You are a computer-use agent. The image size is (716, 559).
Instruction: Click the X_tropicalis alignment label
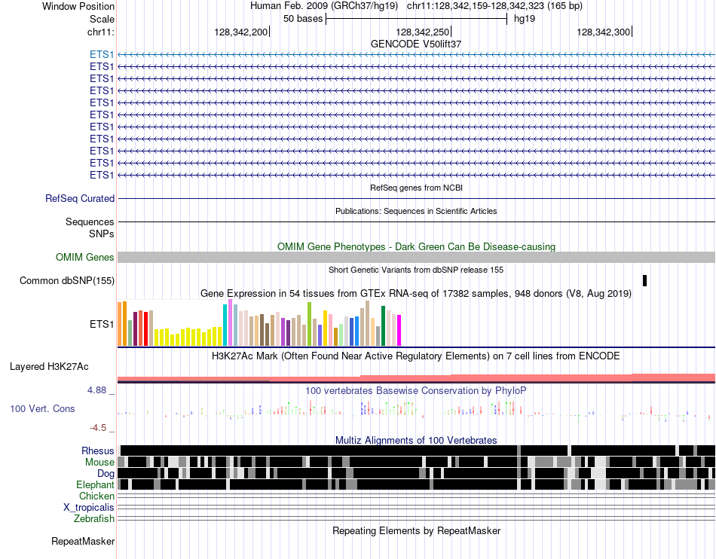pyautogui.click(x=89, y=508)
